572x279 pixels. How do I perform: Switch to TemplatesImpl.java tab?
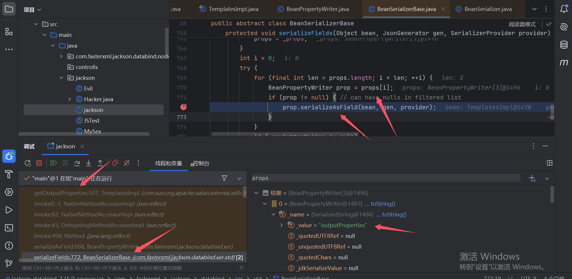coord(229,9)
